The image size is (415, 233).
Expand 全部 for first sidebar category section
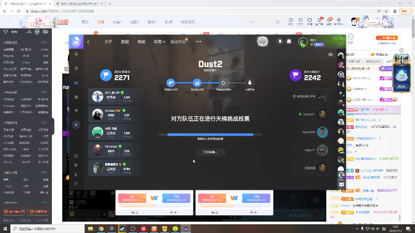pyautogui.click(x=45, y=42)
